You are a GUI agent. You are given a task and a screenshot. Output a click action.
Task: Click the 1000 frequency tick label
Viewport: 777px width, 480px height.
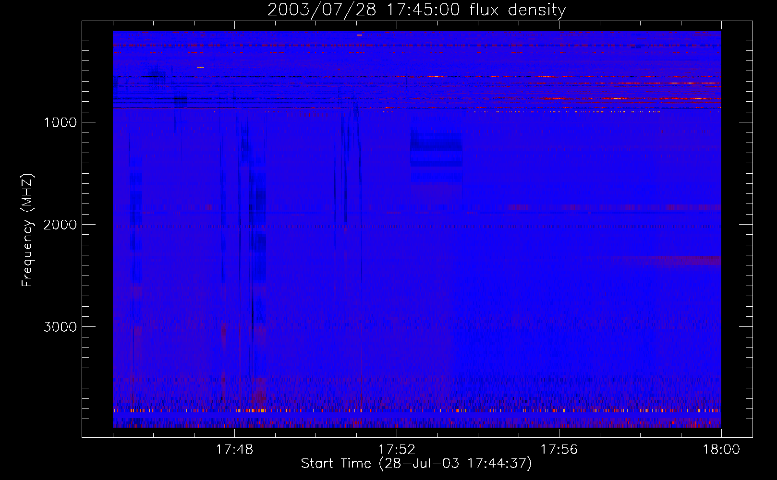tap(60, 122)
